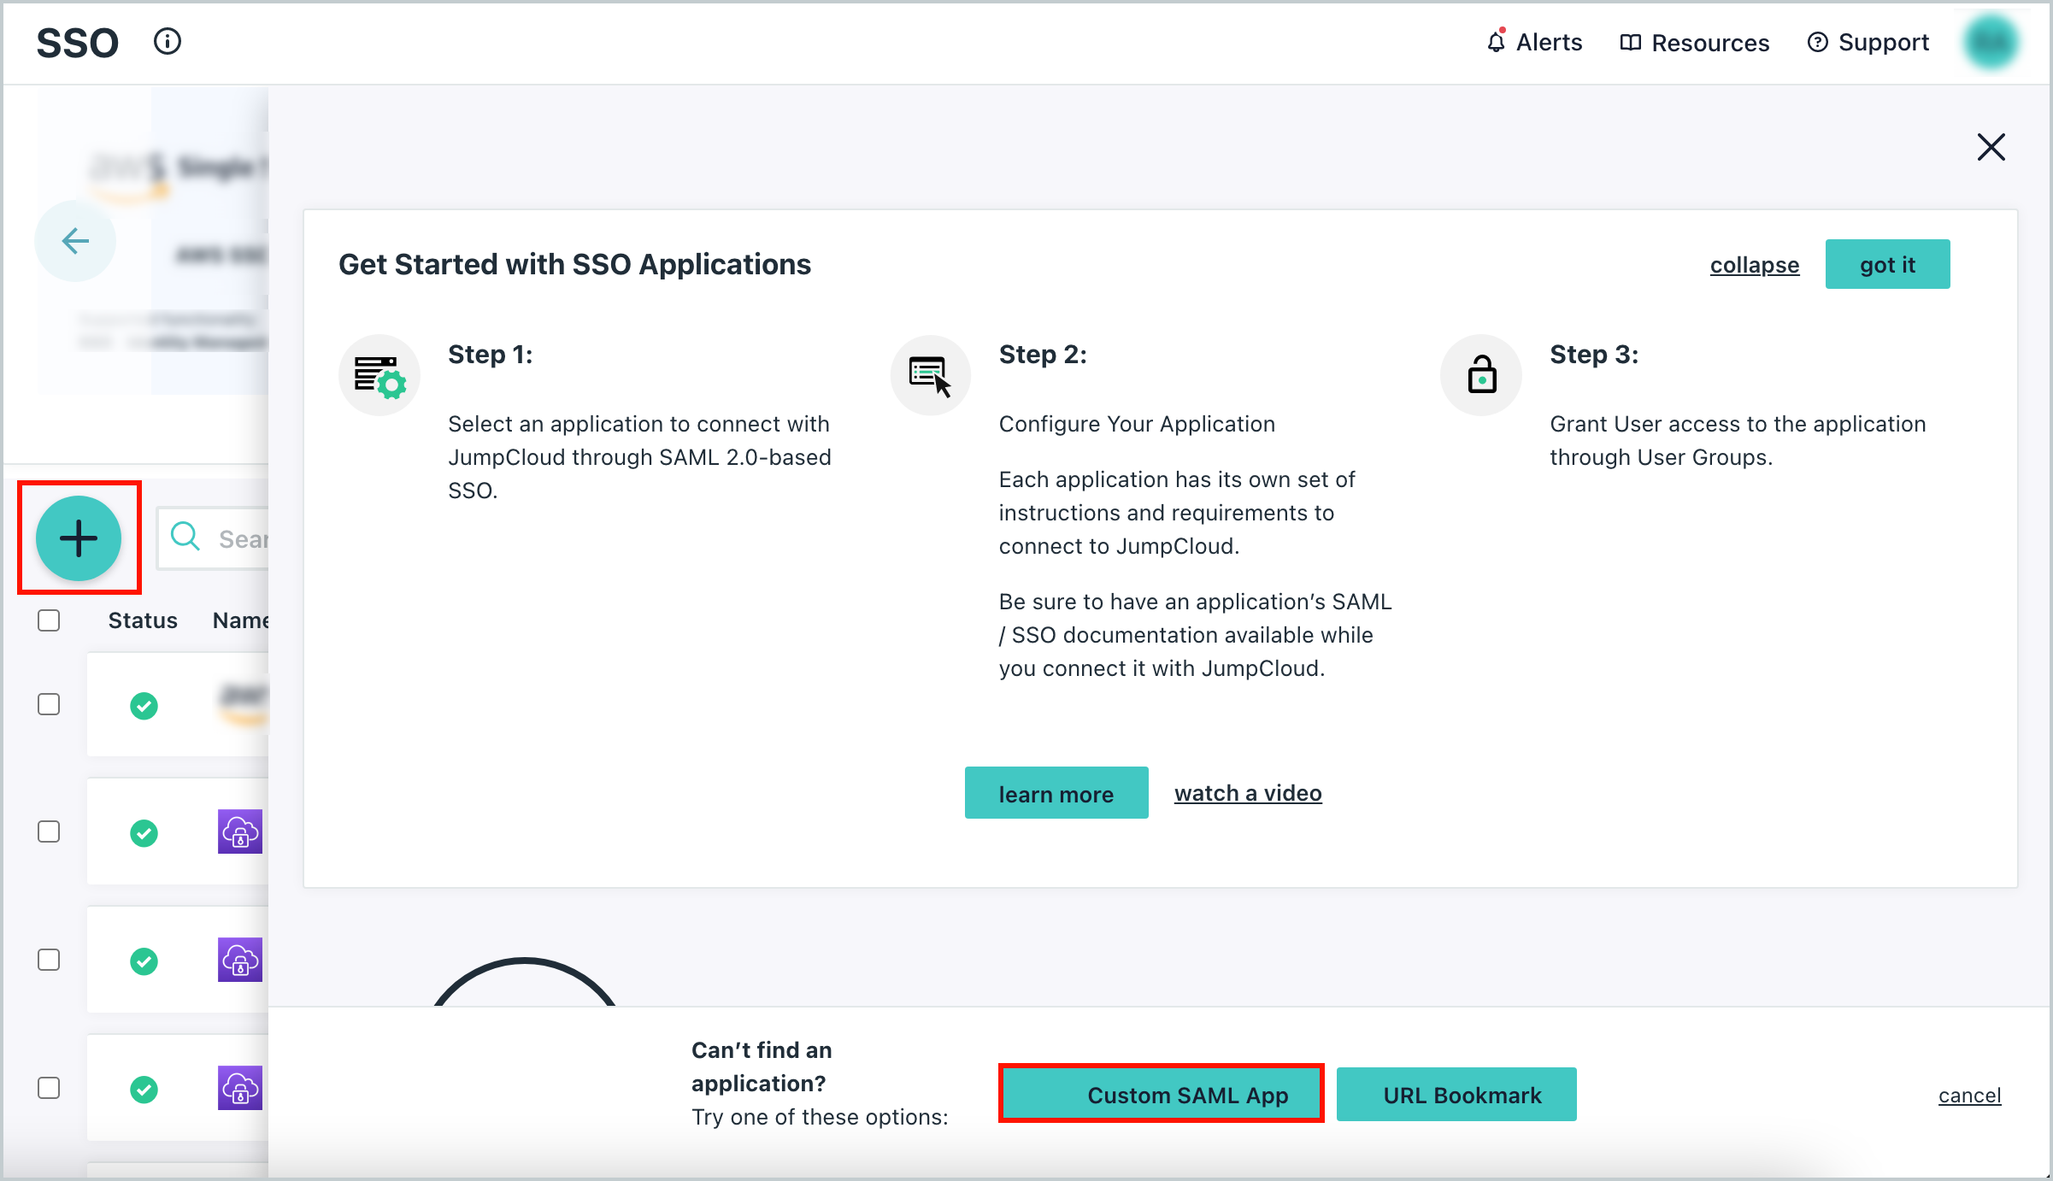
Task: Click the SSO info icon
Action: pos(168,41)
